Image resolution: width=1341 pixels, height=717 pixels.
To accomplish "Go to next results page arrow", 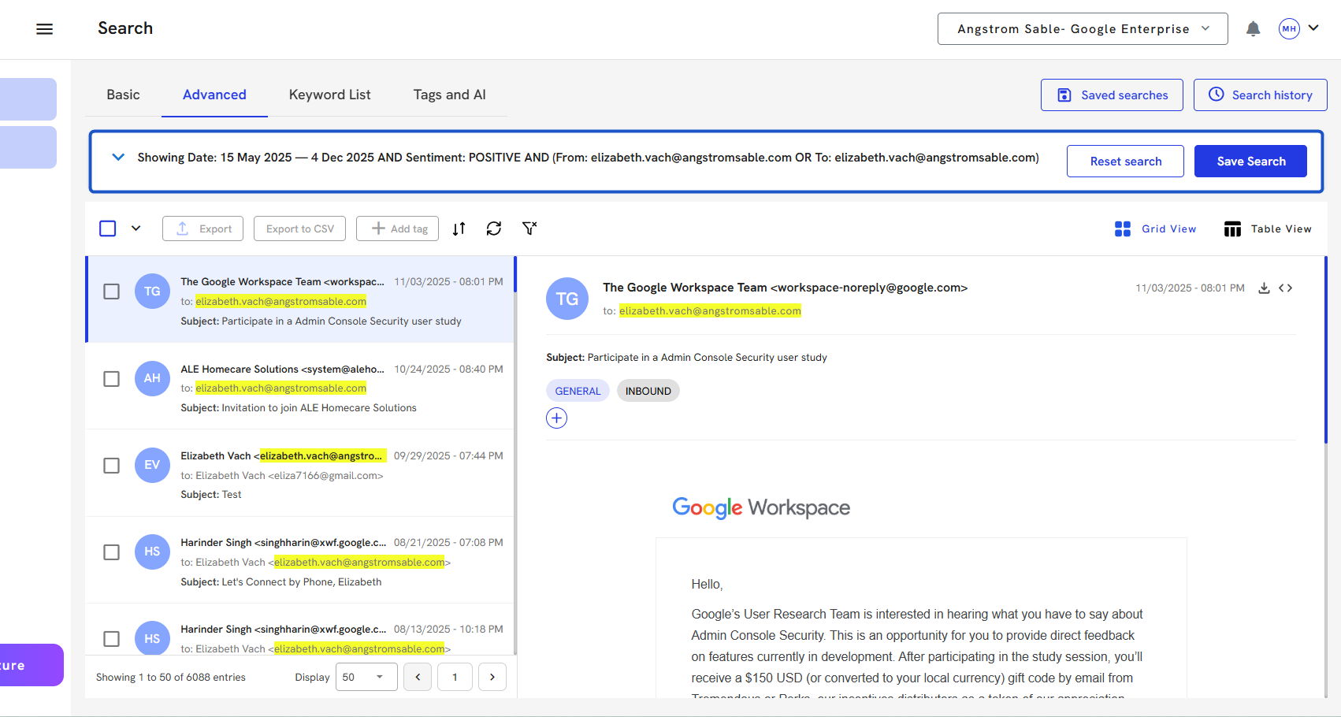I will click(x=492, y=677).
